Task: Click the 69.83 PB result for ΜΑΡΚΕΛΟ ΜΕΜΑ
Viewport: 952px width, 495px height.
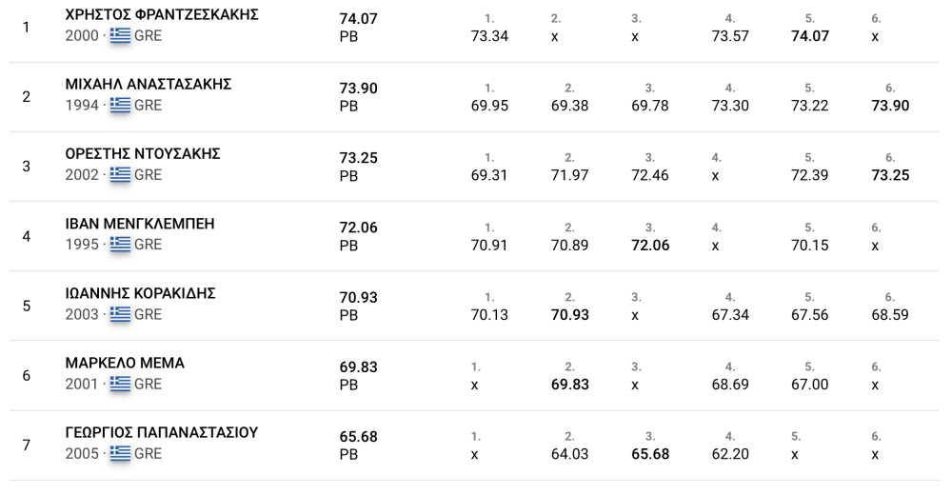Action: 359,367
